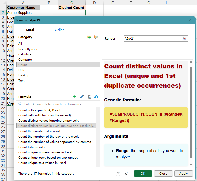Select the Text category
Screen dimensions: 197x181
click(x=58, y=81)
